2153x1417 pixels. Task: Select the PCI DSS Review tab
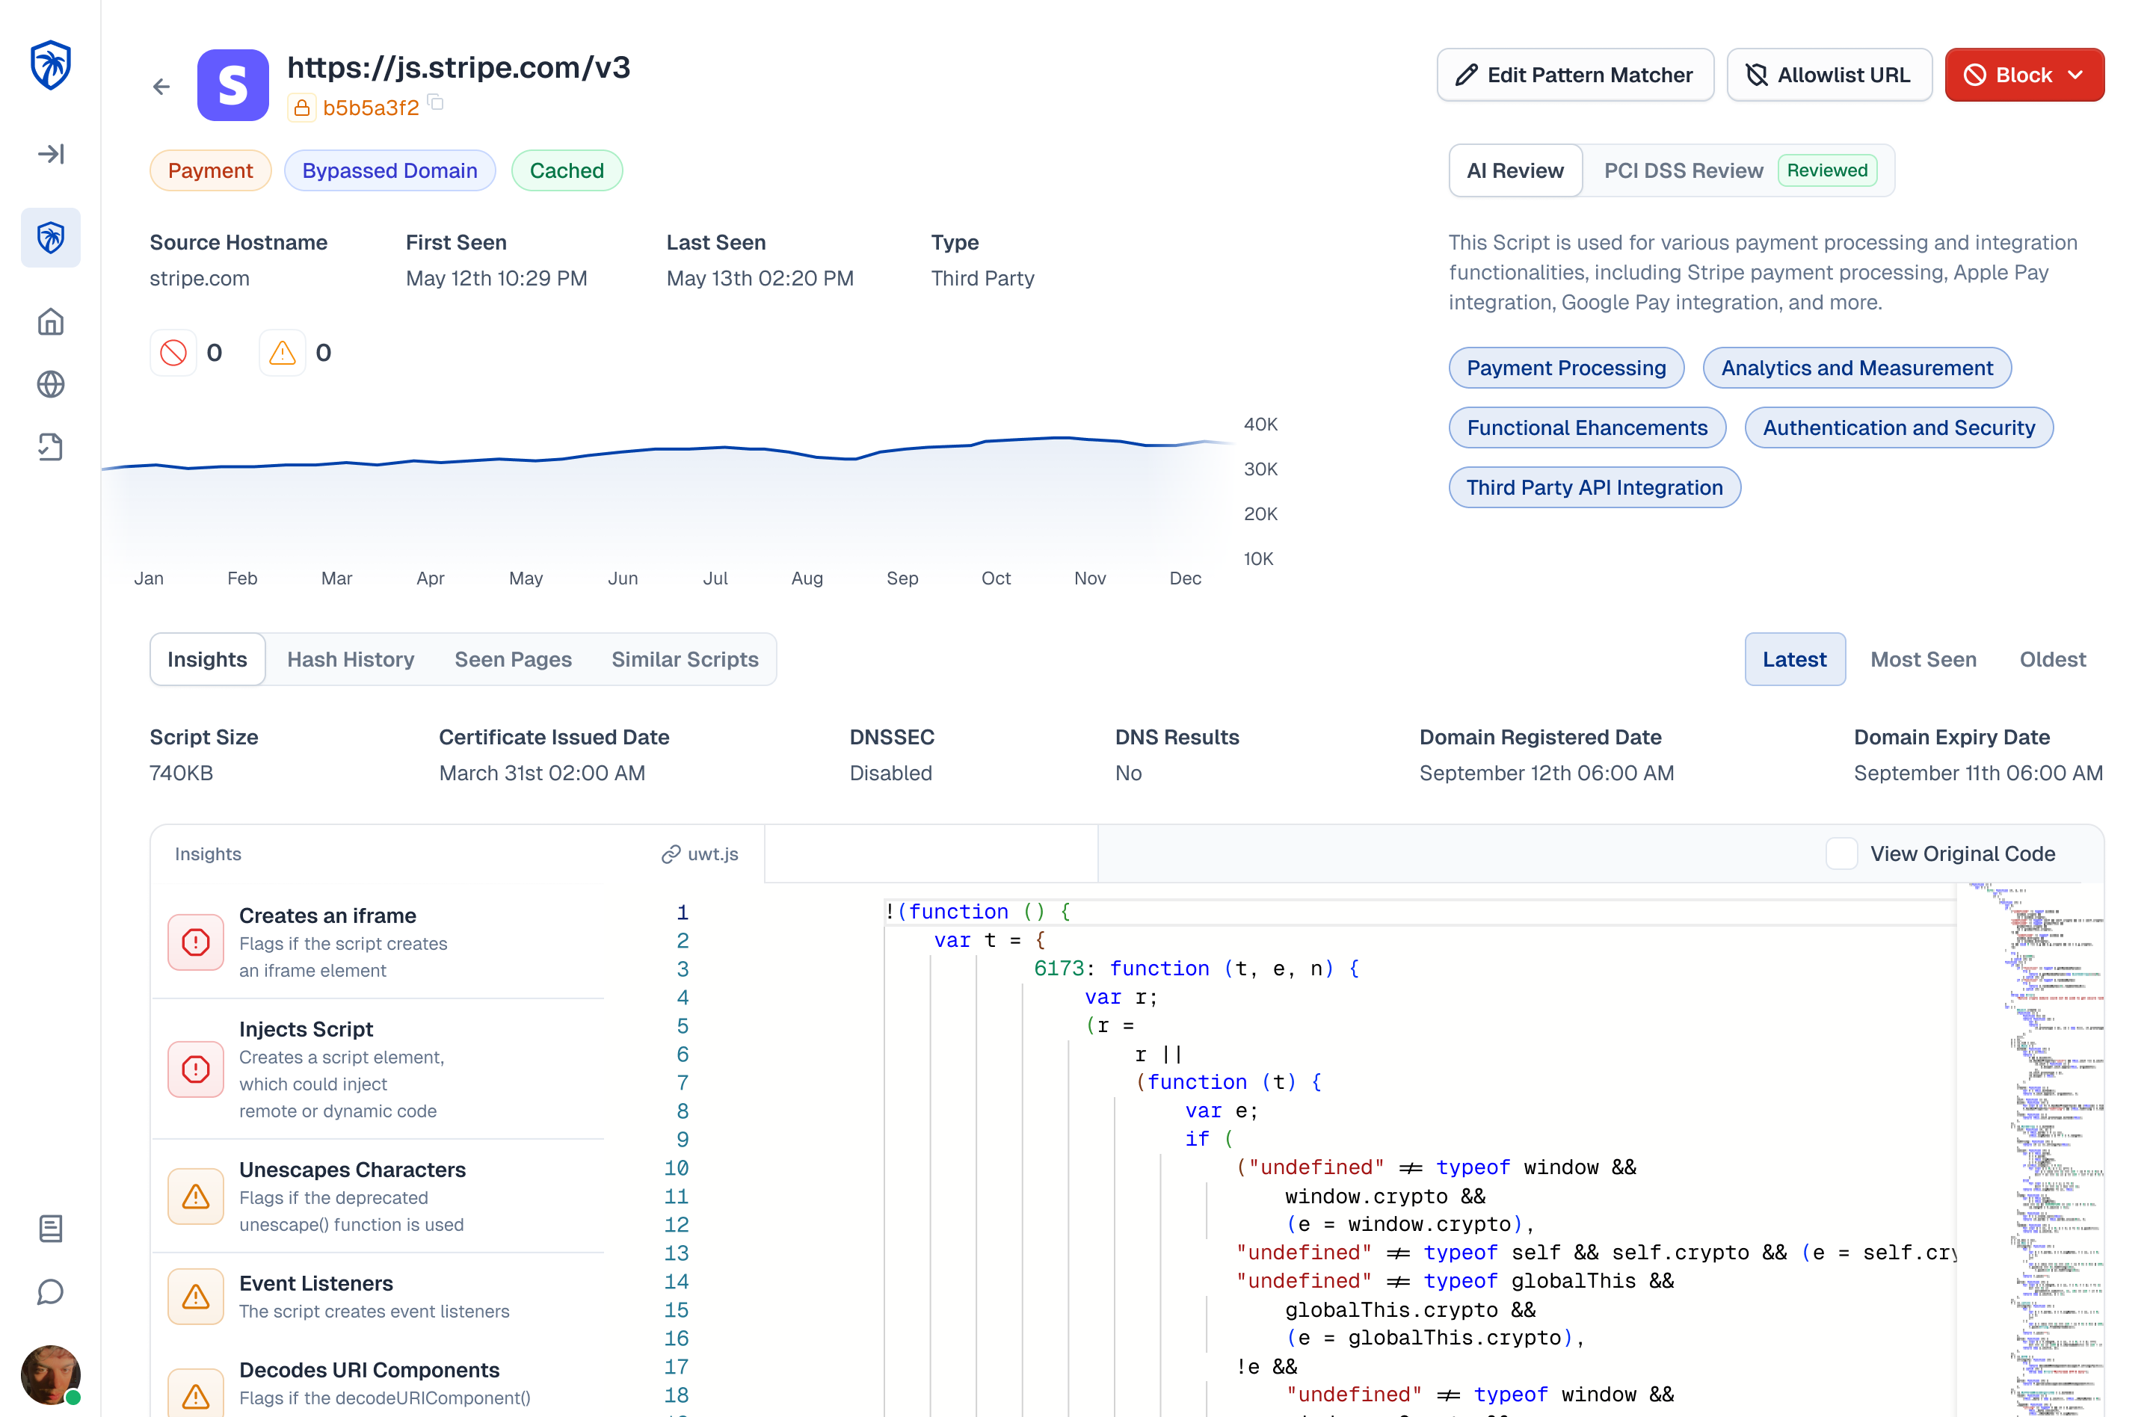[1684, 170]
